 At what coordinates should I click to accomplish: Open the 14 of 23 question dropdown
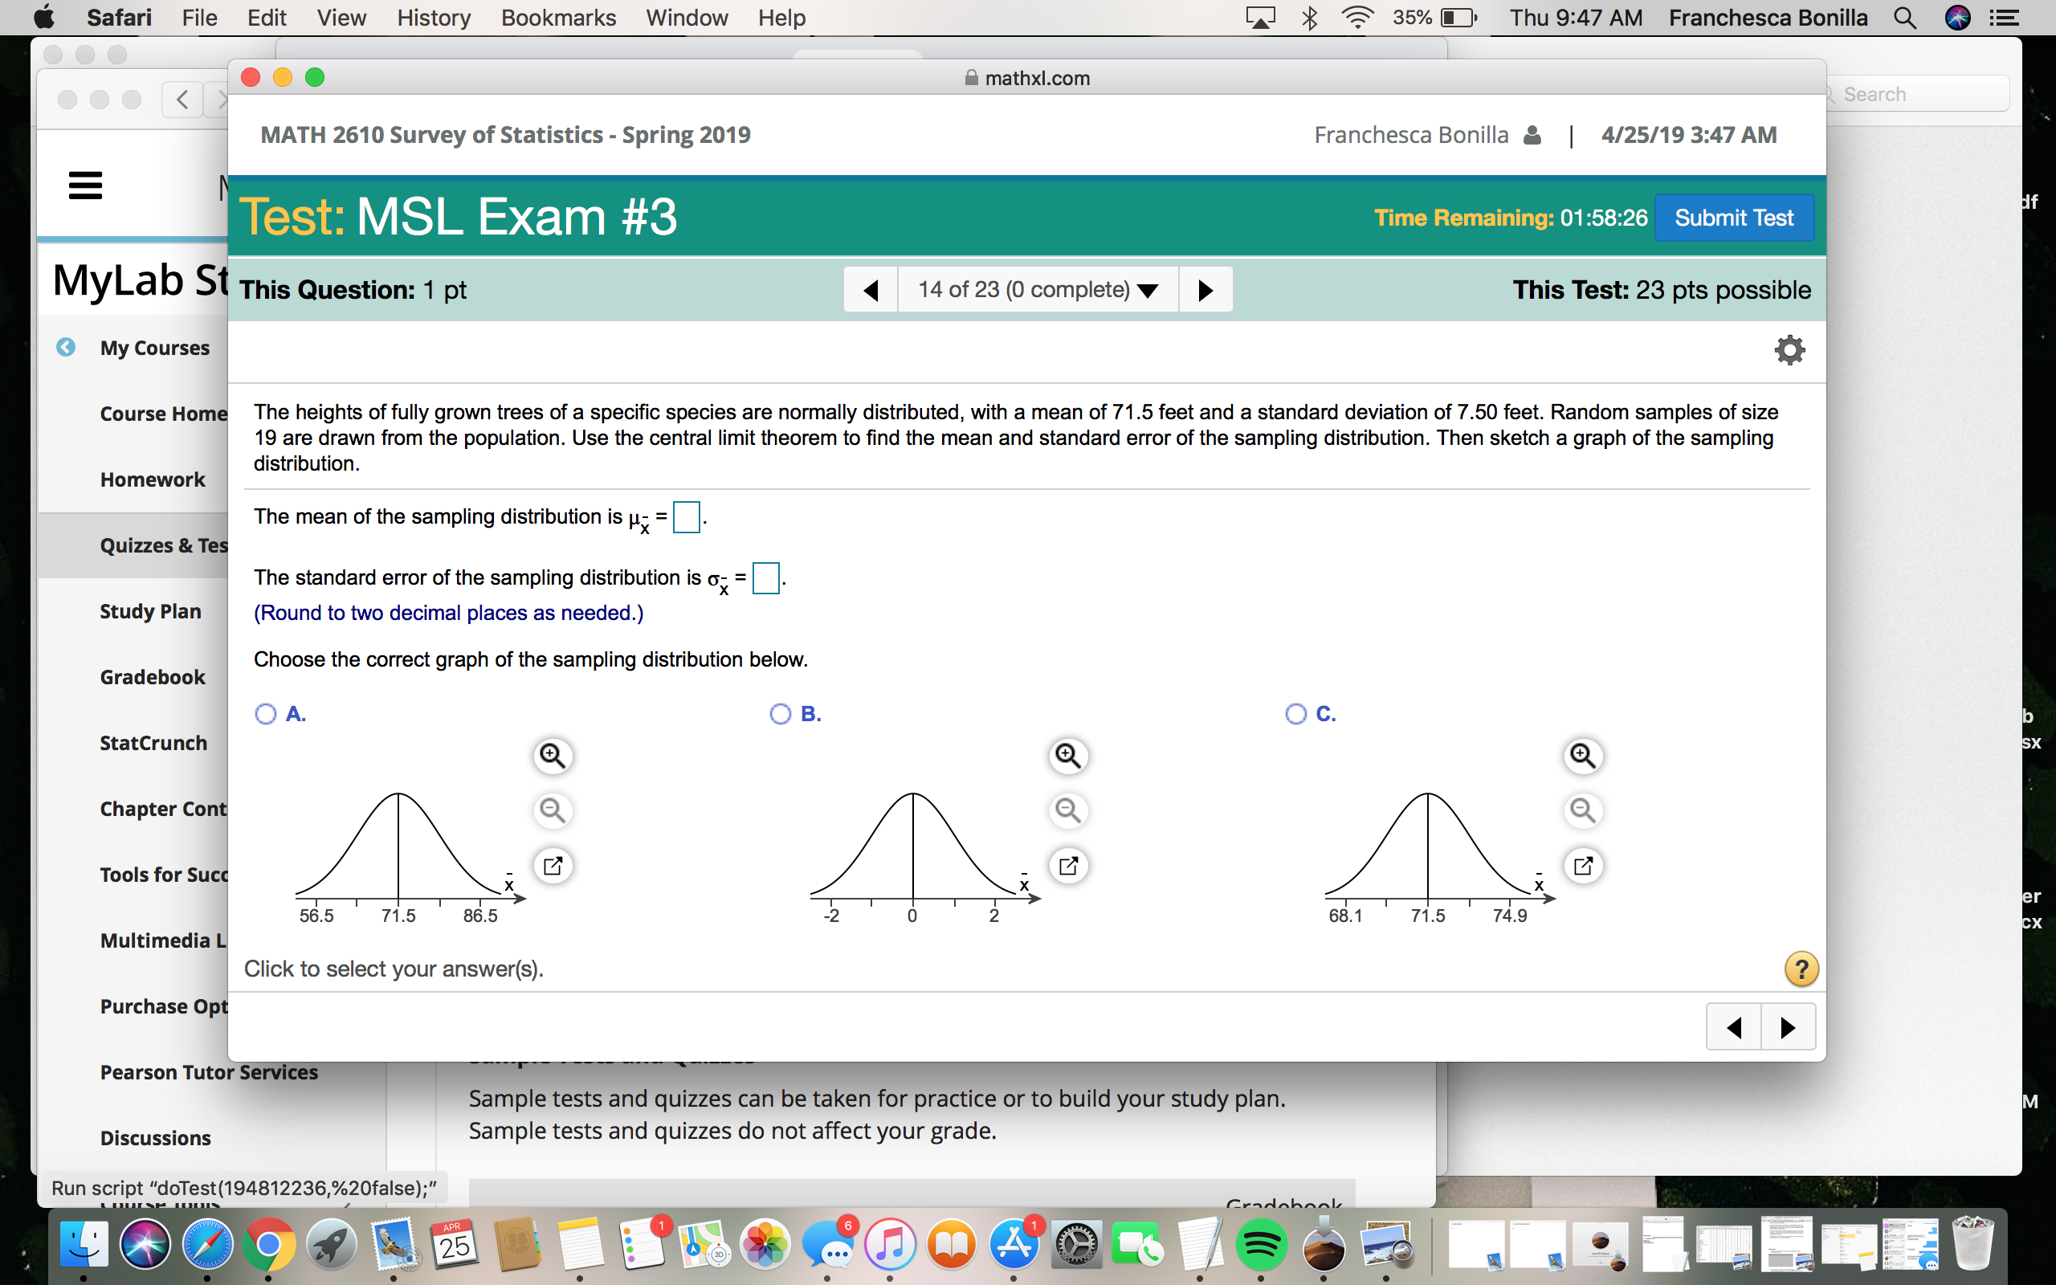click(1038, 290)
